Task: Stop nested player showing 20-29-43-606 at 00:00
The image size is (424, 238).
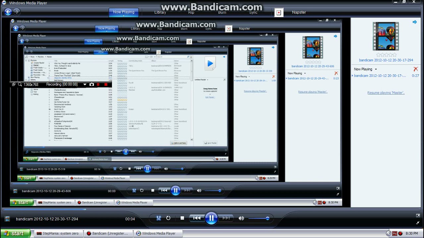Action: [153, 190]
